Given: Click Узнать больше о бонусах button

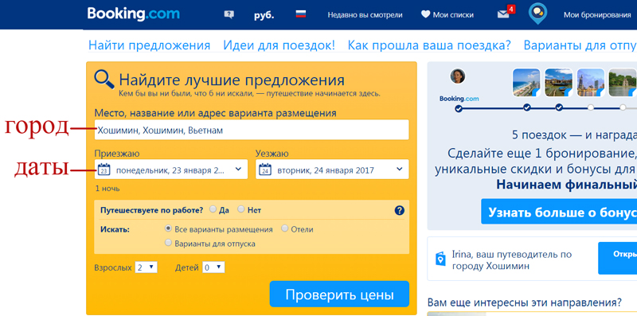Looking at the screenshot, I should (559, 212).
